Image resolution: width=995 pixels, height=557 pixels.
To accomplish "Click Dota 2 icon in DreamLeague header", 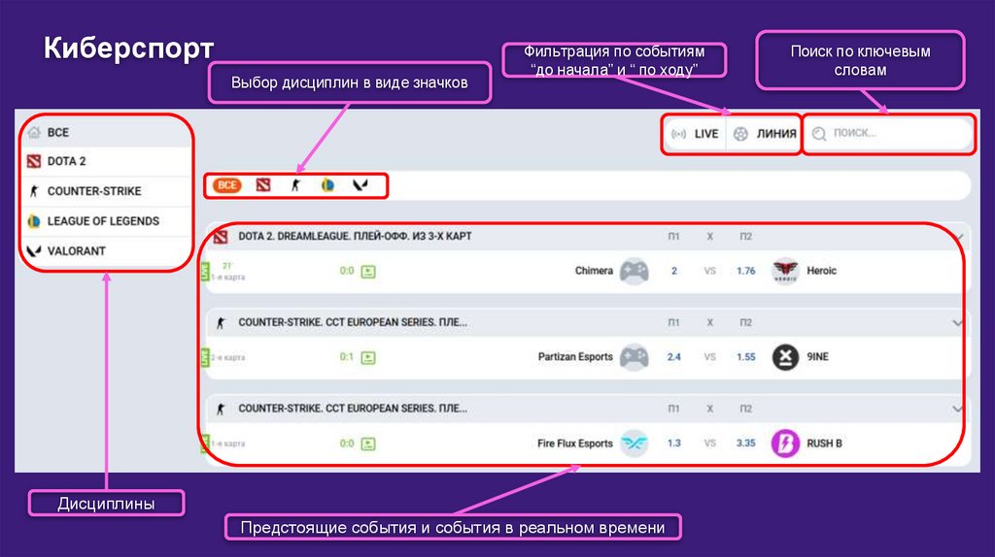I will click(221, 237).
